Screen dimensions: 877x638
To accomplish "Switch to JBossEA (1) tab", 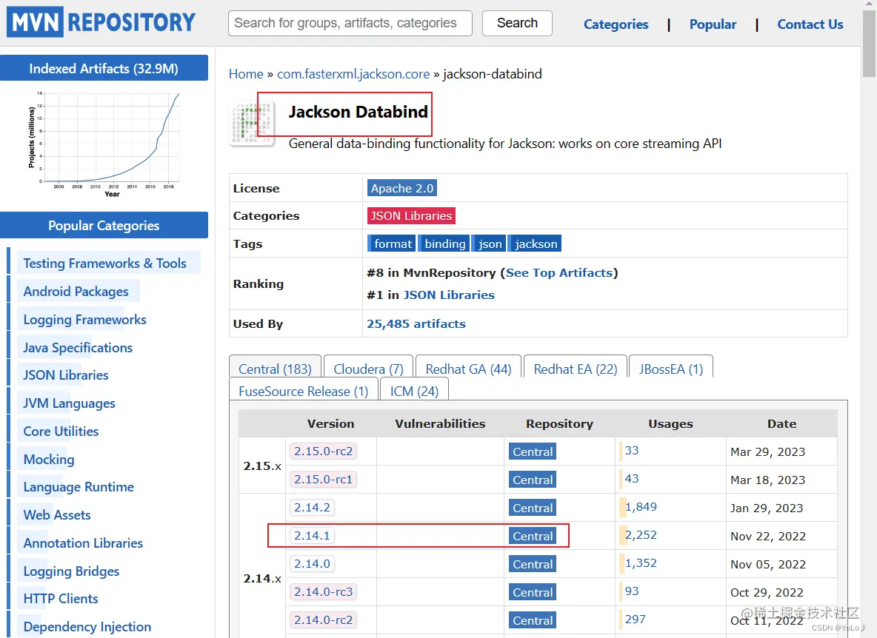I will (671, 369).
